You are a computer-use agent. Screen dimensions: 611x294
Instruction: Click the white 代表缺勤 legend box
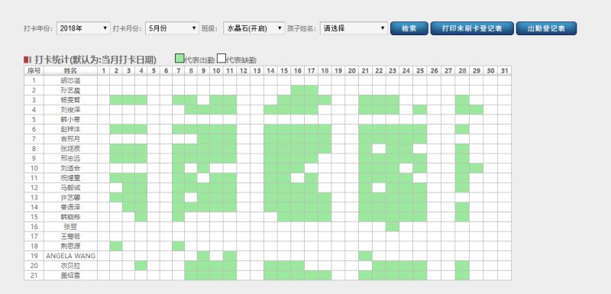221,58
